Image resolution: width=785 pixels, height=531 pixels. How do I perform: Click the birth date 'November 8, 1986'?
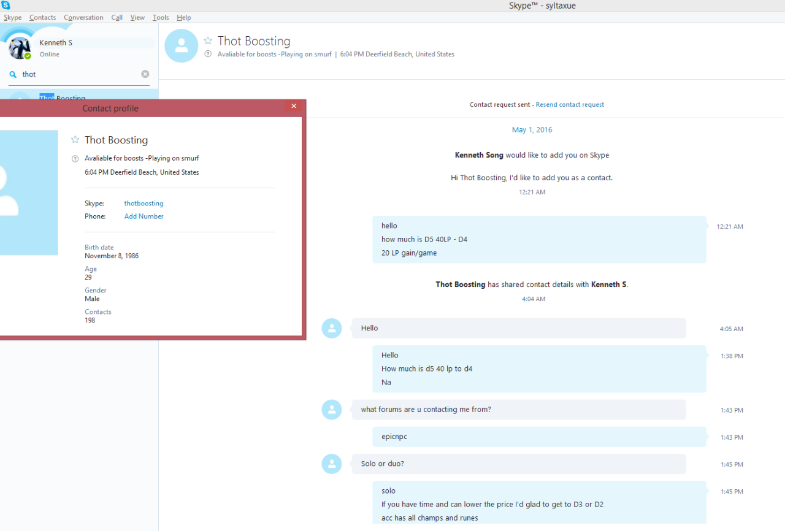tap(112, 256)
